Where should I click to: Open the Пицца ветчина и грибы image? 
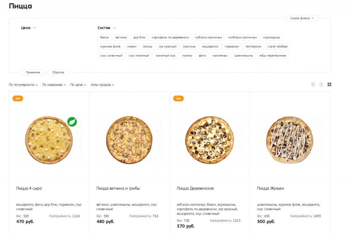point(129,140)
